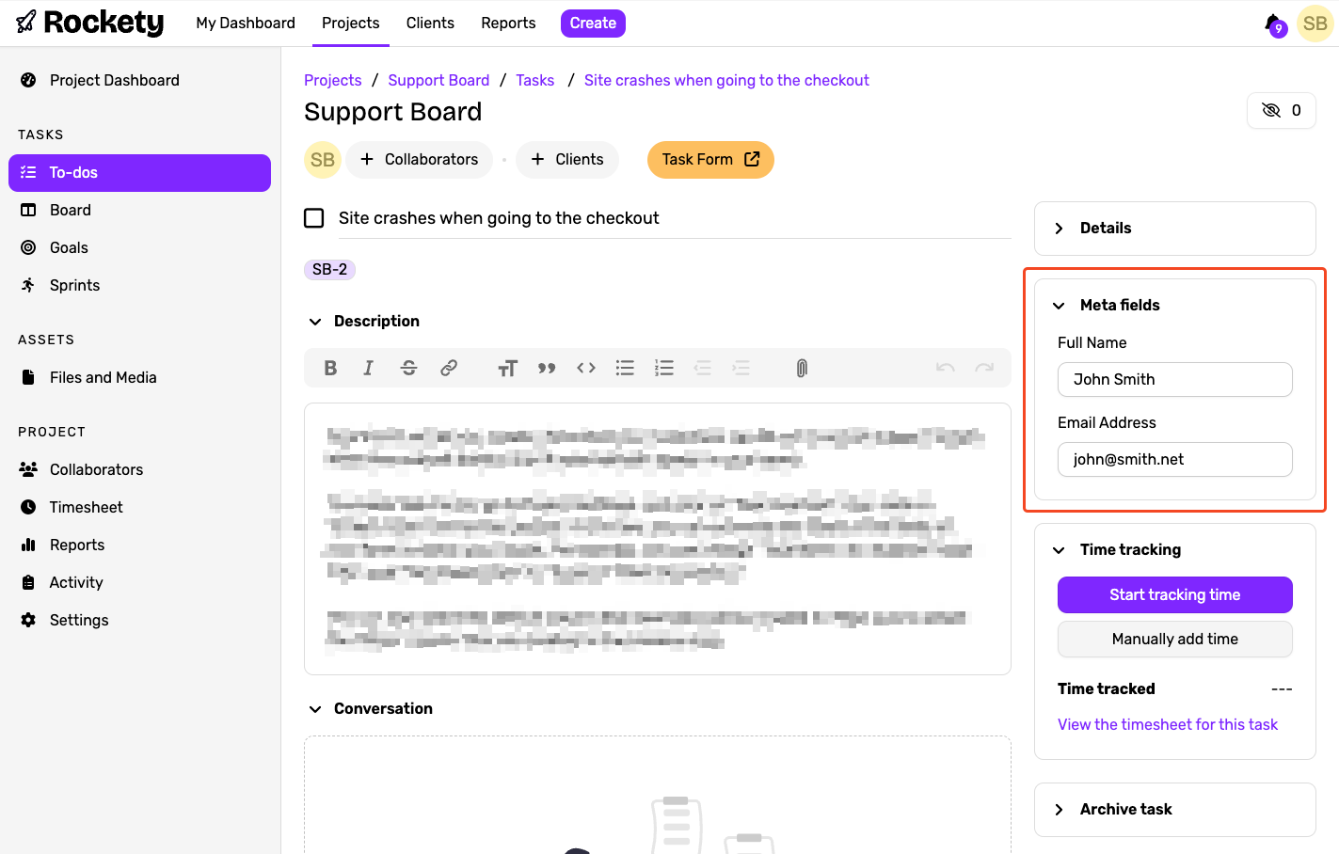This screenshot has width=1339, height=854.
Task: Go to Support Board breadcrumb
Action: [x=438, y=80]
